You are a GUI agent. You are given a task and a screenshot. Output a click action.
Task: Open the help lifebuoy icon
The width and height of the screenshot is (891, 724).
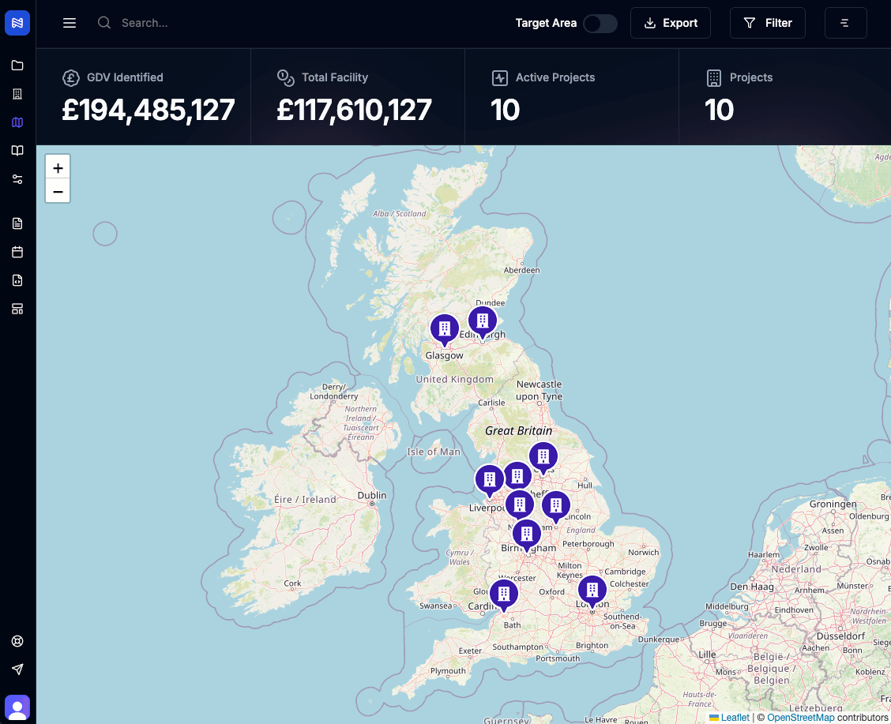click(x=17, y=641)
